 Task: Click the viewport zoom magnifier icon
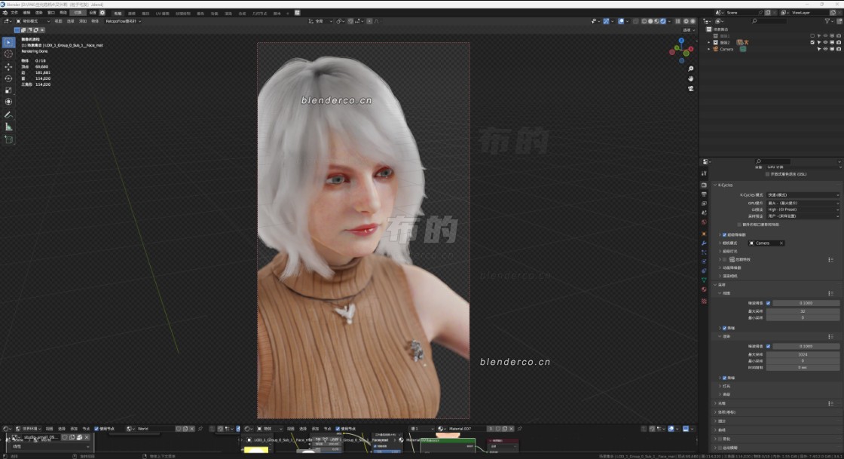click(690, 69)
